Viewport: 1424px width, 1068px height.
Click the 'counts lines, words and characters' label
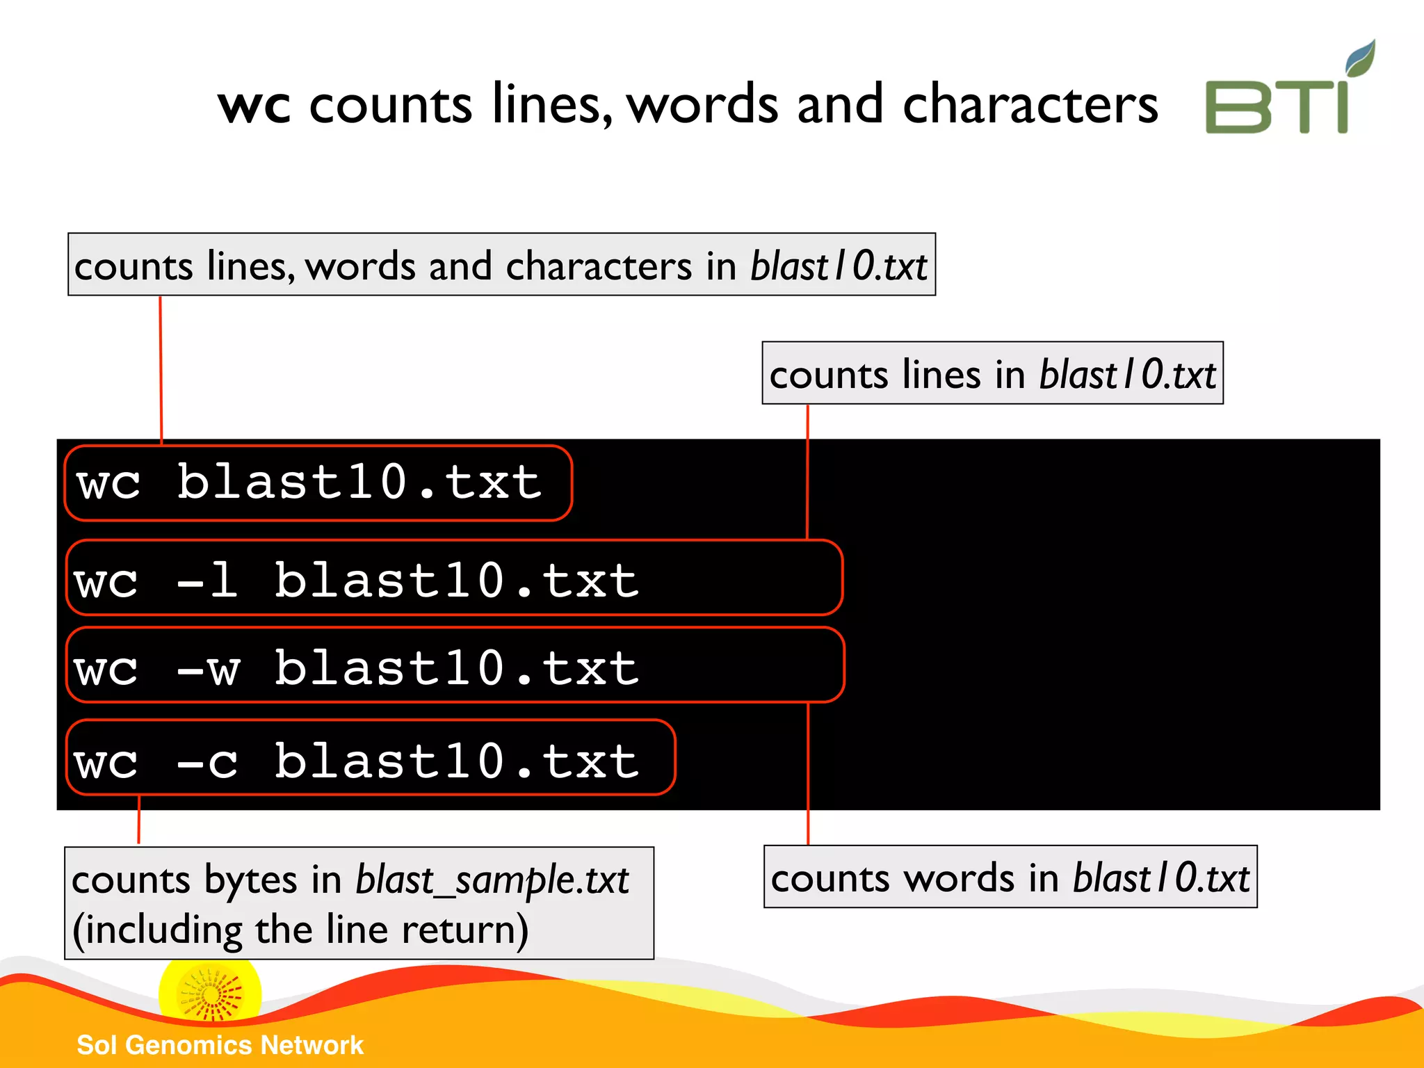501,265
